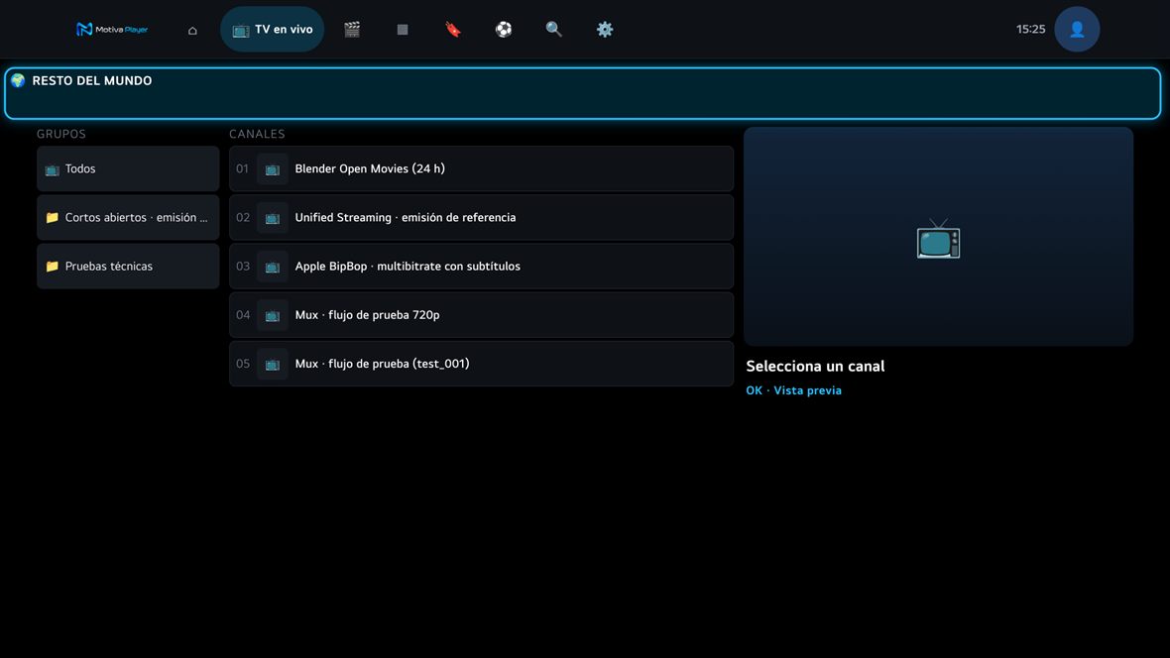The width and height of the screenshot is (1170, 658).
Task: Open the gray square series icon
Action: (x=403, y=29)
